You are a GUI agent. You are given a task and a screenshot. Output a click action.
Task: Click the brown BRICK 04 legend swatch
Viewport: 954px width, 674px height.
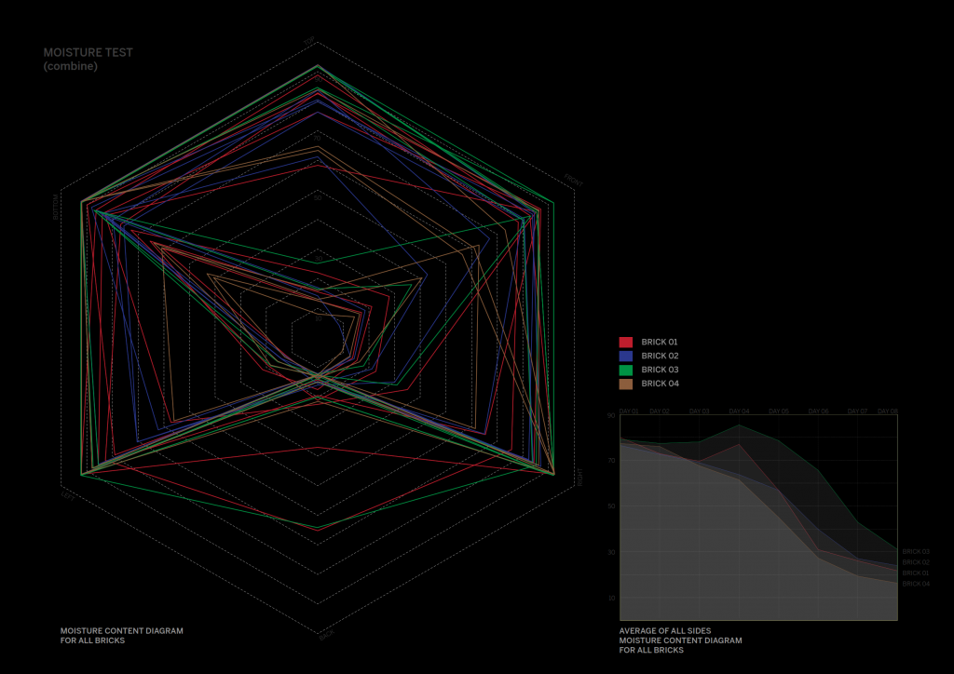626,384
